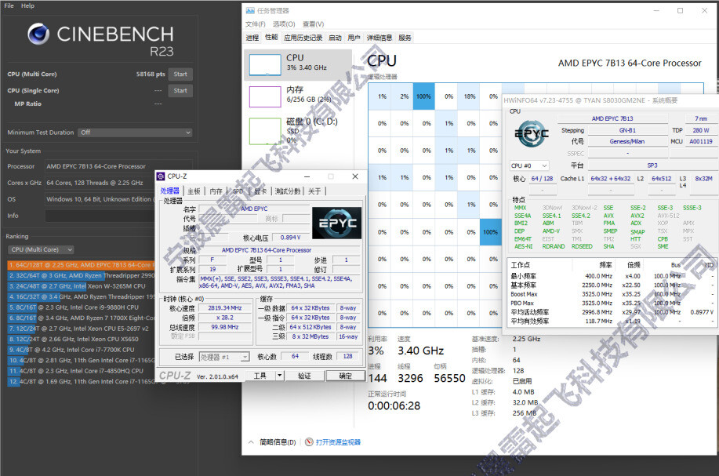The image size is (719, 476).
Task: Click the Task Manager title bar icon
Action: (250, 10)
